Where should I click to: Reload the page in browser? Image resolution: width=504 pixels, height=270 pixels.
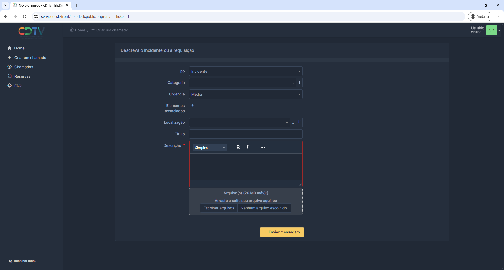25,16
